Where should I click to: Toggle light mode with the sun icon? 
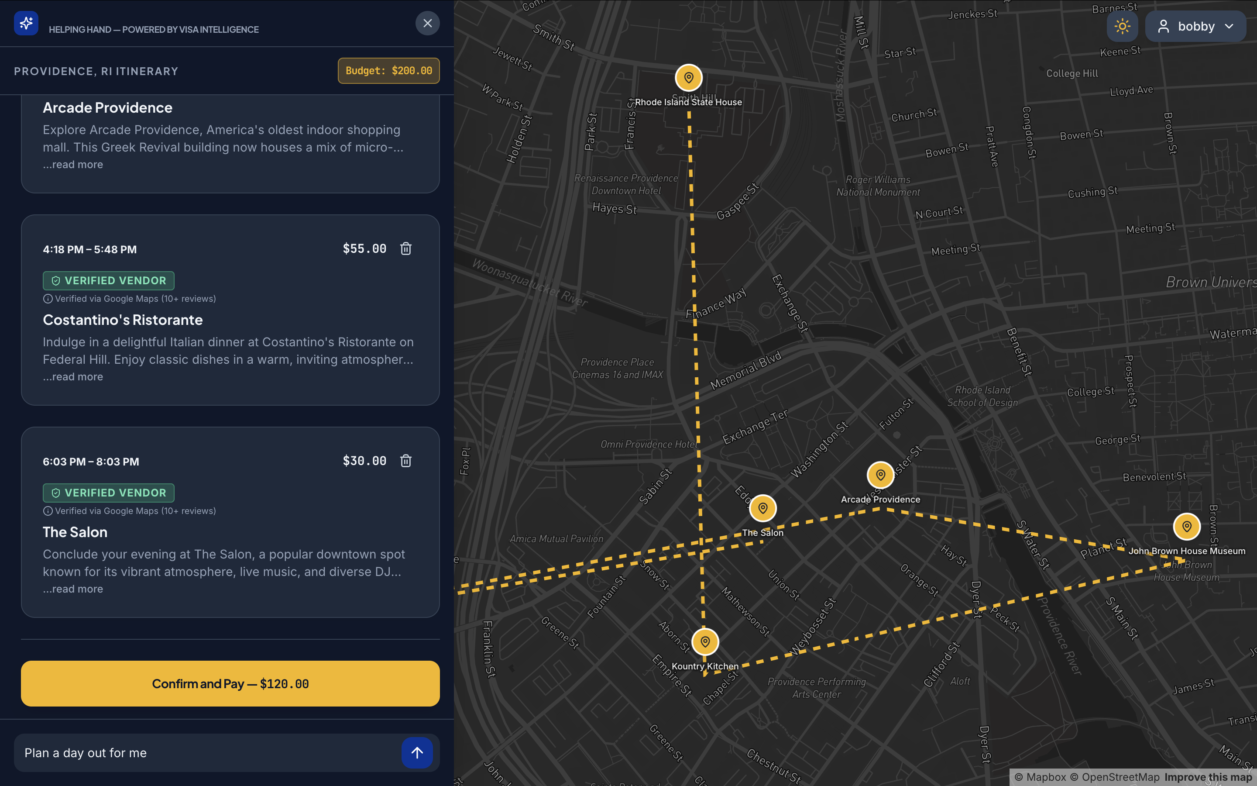[1122, 26]
